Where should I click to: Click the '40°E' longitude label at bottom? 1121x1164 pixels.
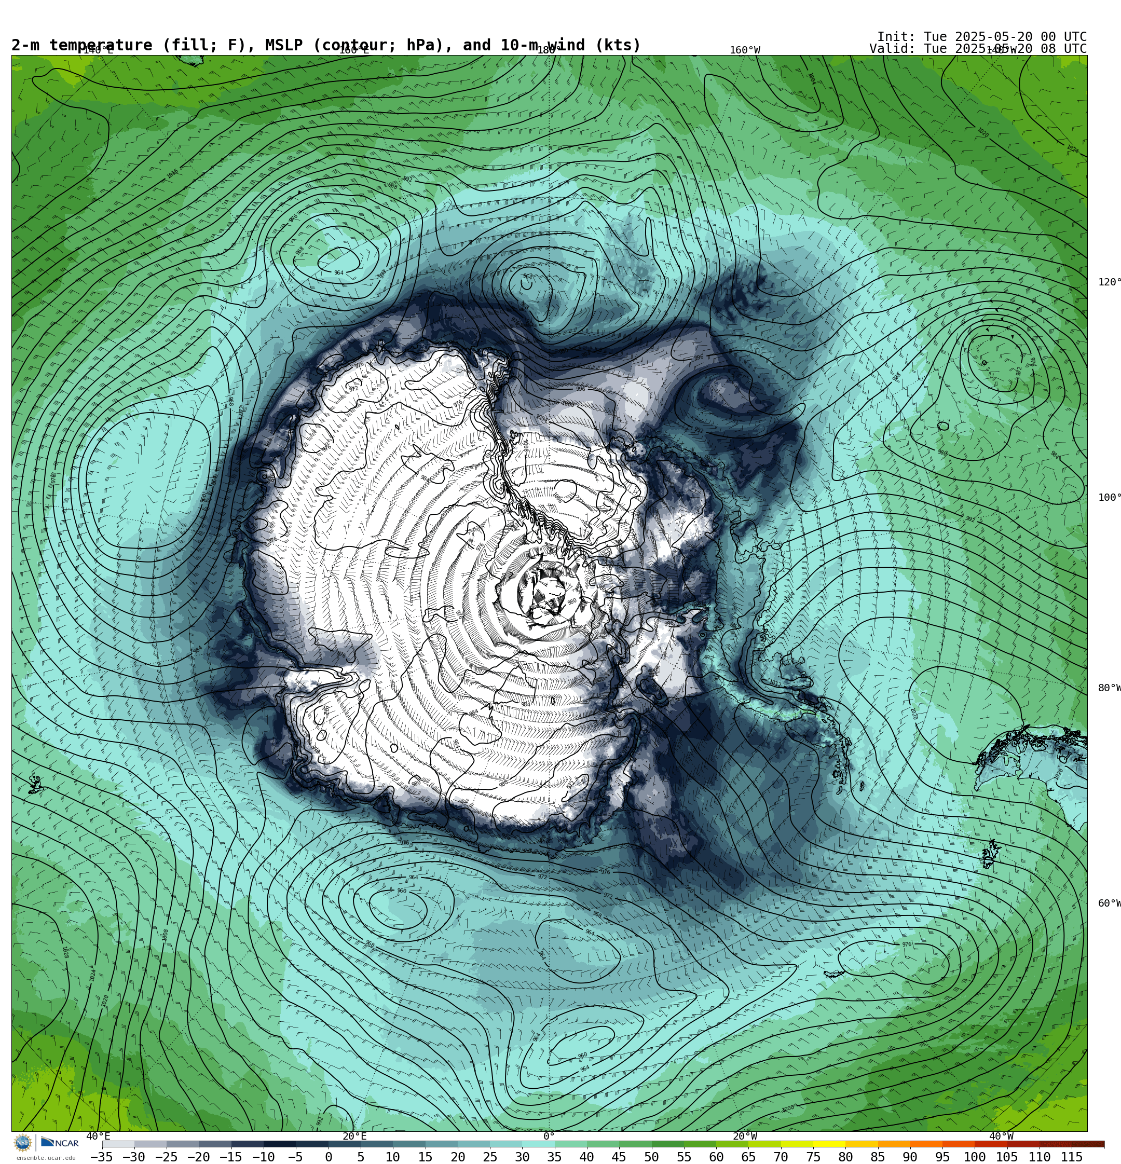(99, 1136)
